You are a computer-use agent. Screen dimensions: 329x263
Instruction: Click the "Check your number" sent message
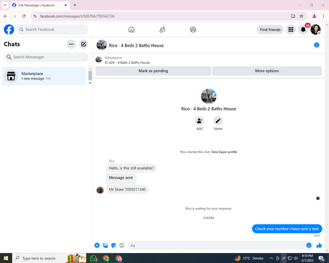coord(287,229)
